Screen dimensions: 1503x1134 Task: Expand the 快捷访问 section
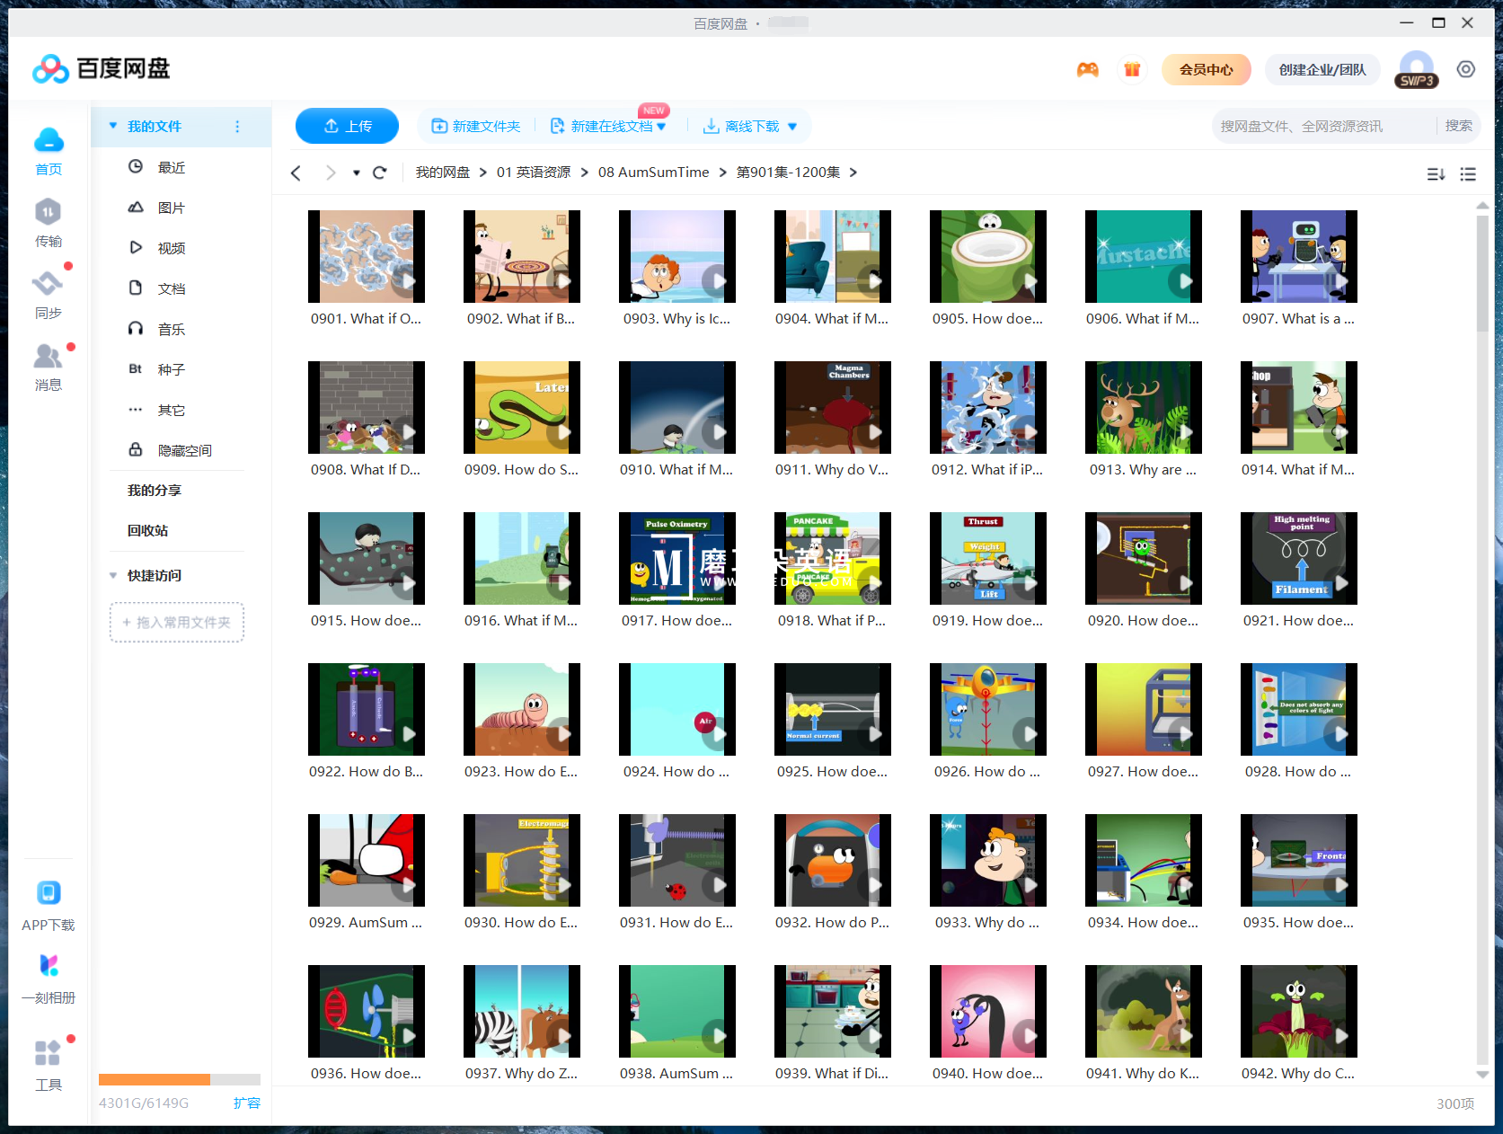(x=113, y=575)
